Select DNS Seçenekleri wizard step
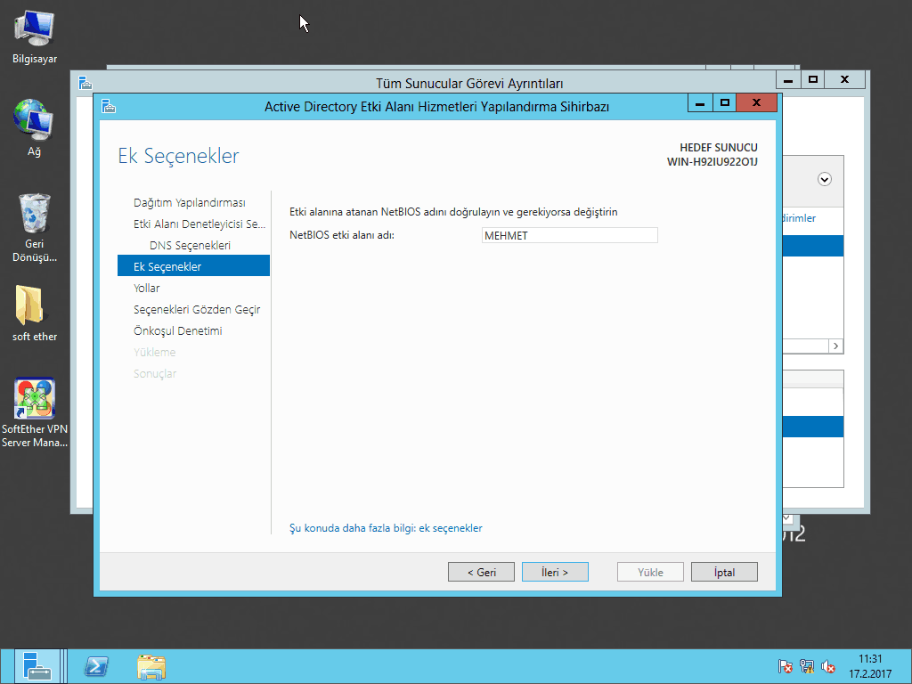 (190, 245)
